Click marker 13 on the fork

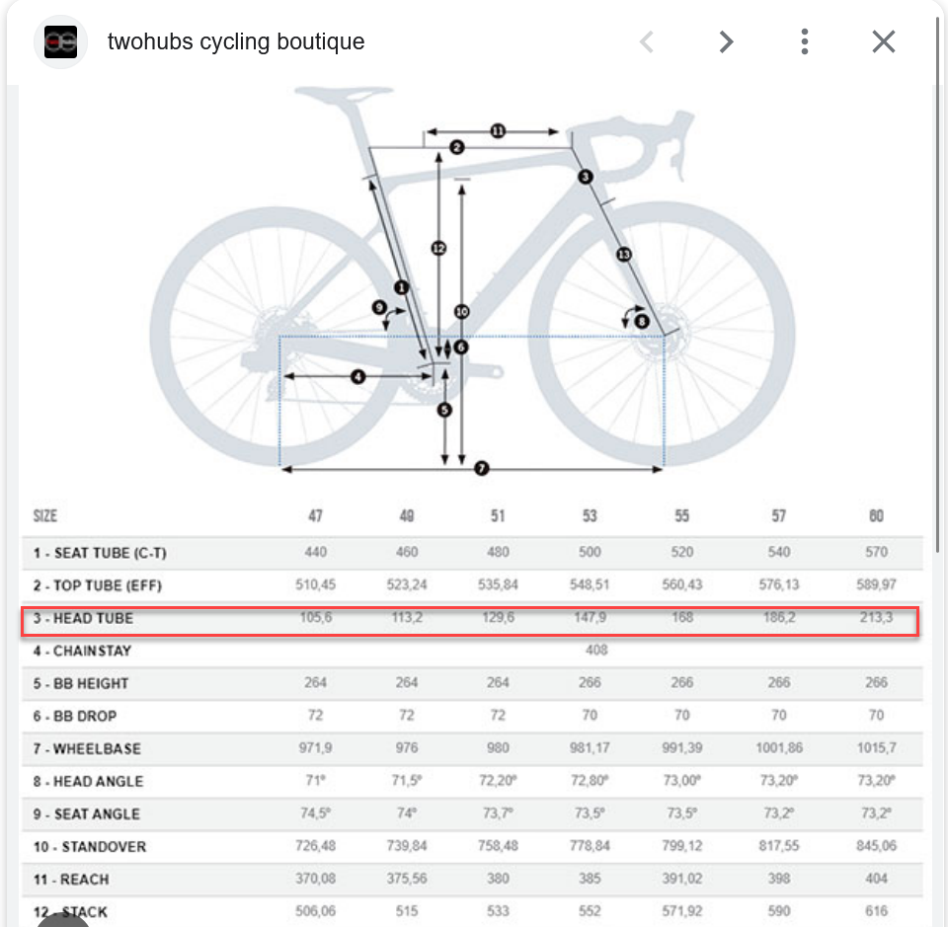click(623, 255)
